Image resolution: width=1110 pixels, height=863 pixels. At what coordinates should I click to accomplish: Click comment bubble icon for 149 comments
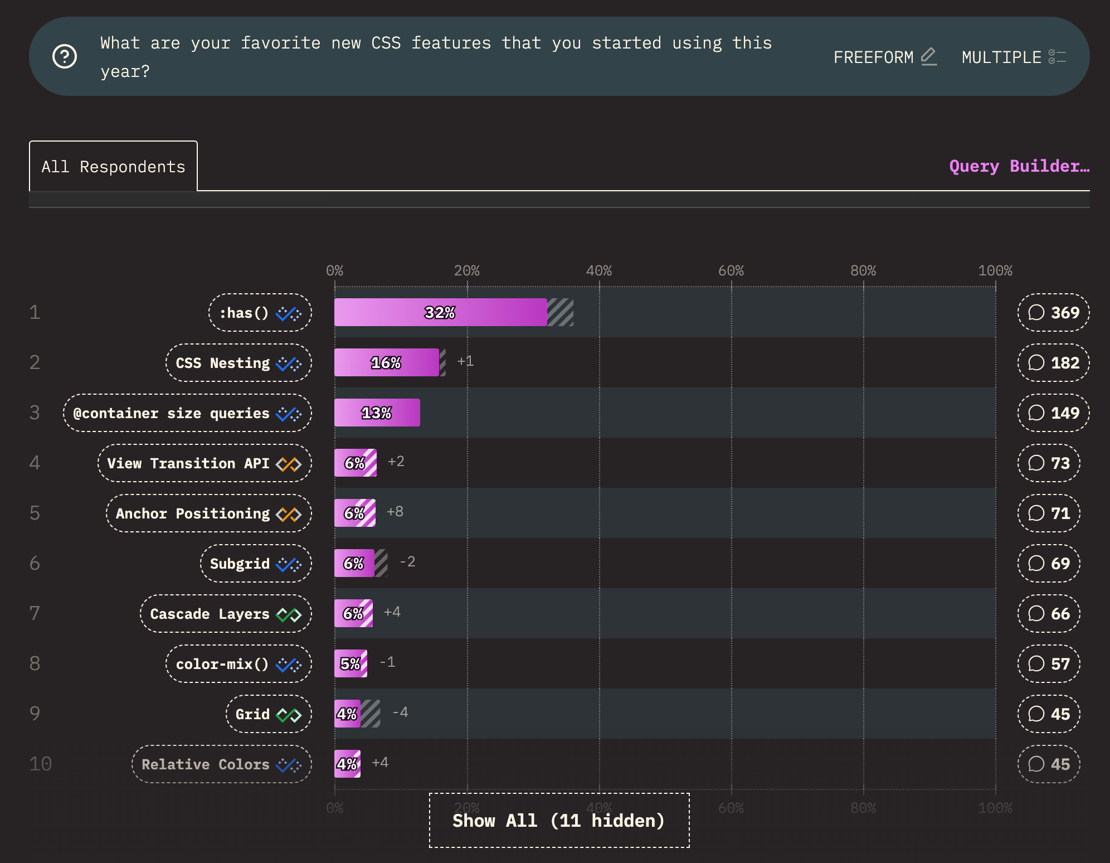click(x=1036, y=413)
